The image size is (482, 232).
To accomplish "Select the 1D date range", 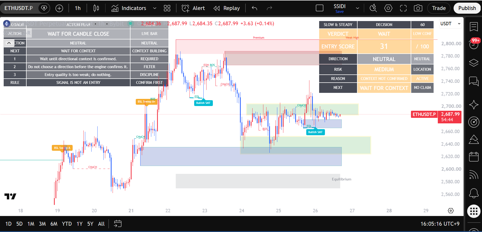I will click(x=8, y=224).
